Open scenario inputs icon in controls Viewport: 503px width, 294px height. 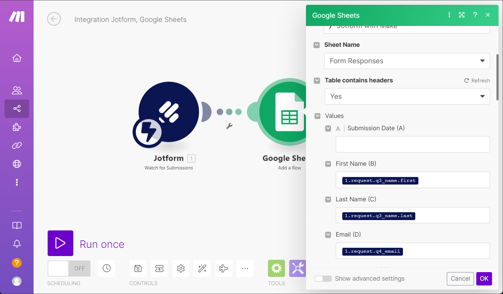[159, 268]
